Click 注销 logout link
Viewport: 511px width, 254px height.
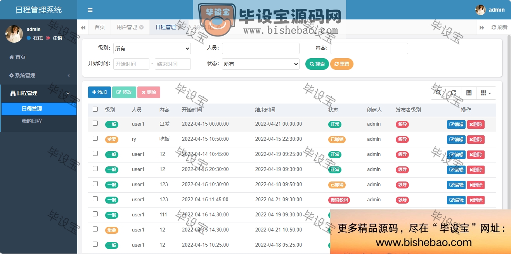click(x=54, y=38)
